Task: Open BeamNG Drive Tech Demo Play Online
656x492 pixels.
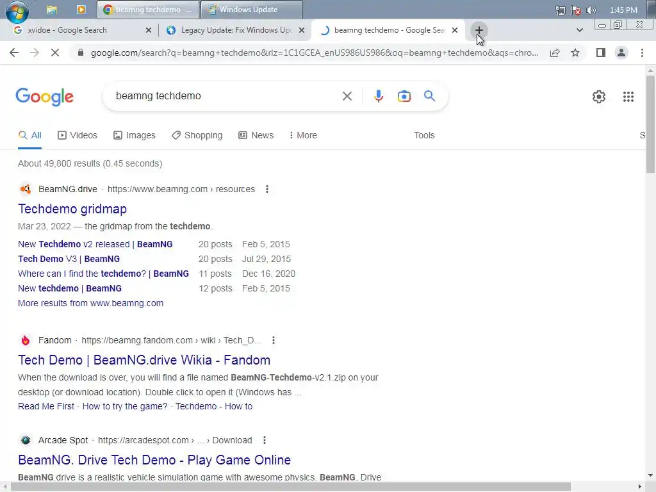Action: [154, 460]
